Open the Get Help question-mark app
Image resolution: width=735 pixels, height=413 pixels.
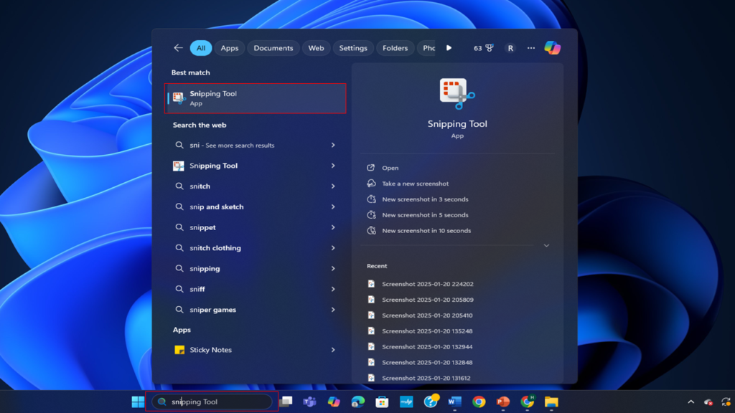coord(431,402)
